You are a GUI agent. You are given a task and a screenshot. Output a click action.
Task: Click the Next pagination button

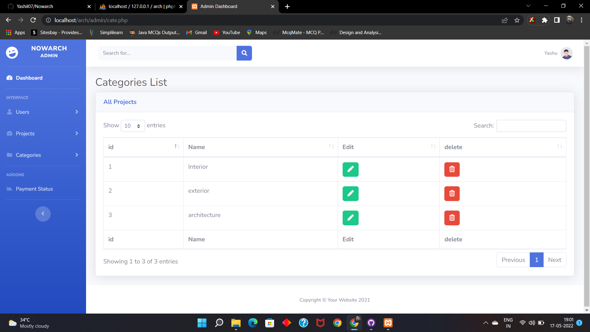click(x=554, y=260)
